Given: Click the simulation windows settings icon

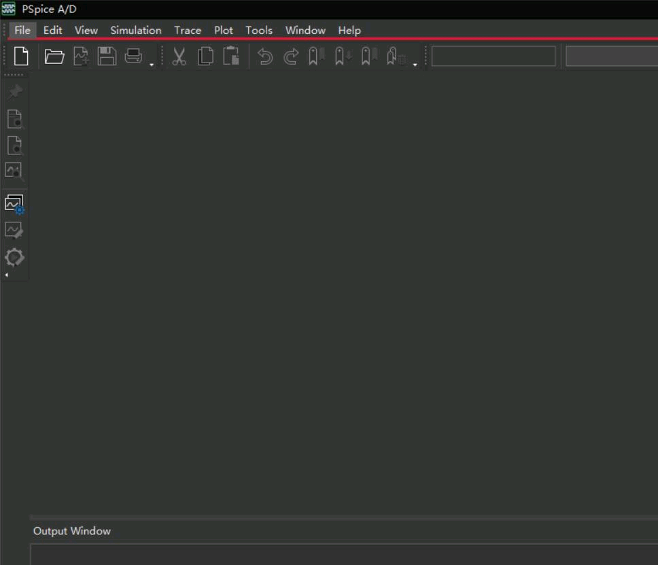Looking at the screenshot, I should point(14,205).
